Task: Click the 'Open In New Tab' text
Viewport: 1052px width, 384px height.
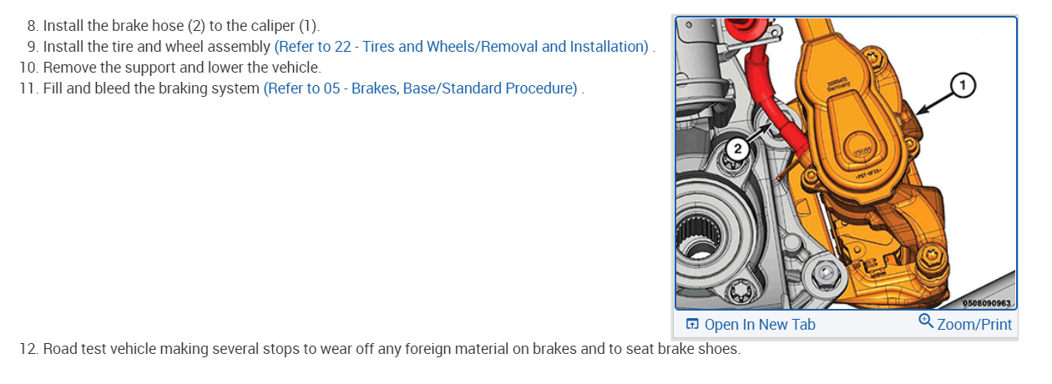Action: [760, 325]
